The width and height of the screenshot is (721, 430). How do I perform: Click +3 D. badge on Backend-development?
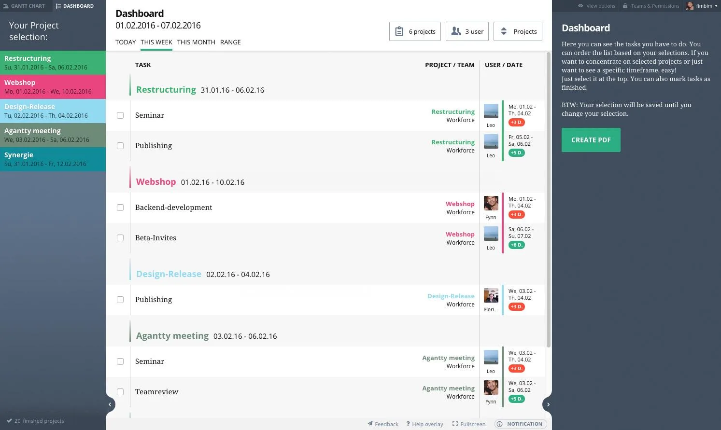click(516, 215)
